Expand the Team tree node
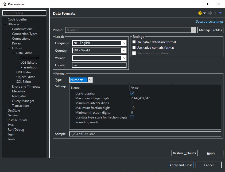The image size is (225, 172). 5,134
